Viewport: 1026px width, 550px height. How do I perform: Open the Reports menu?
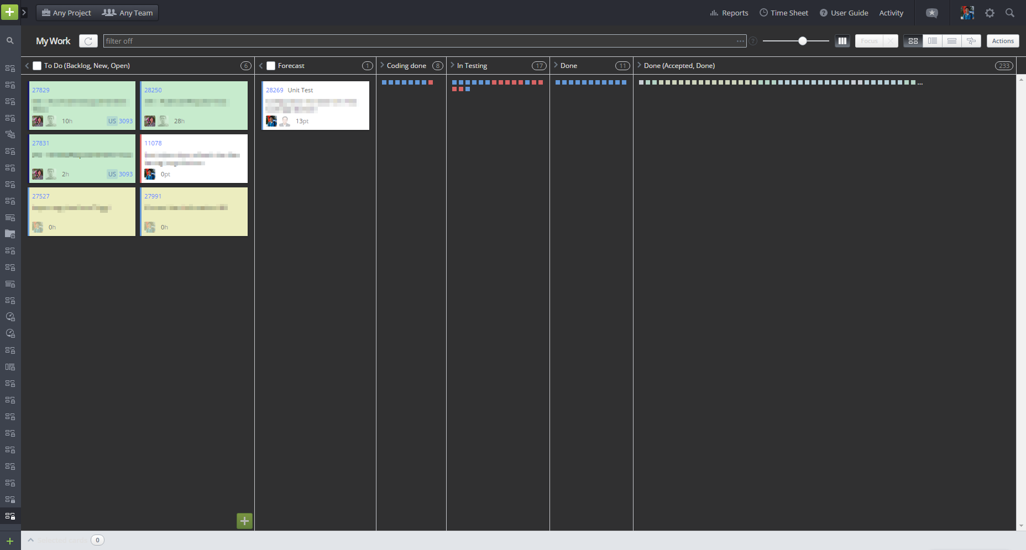729,13
